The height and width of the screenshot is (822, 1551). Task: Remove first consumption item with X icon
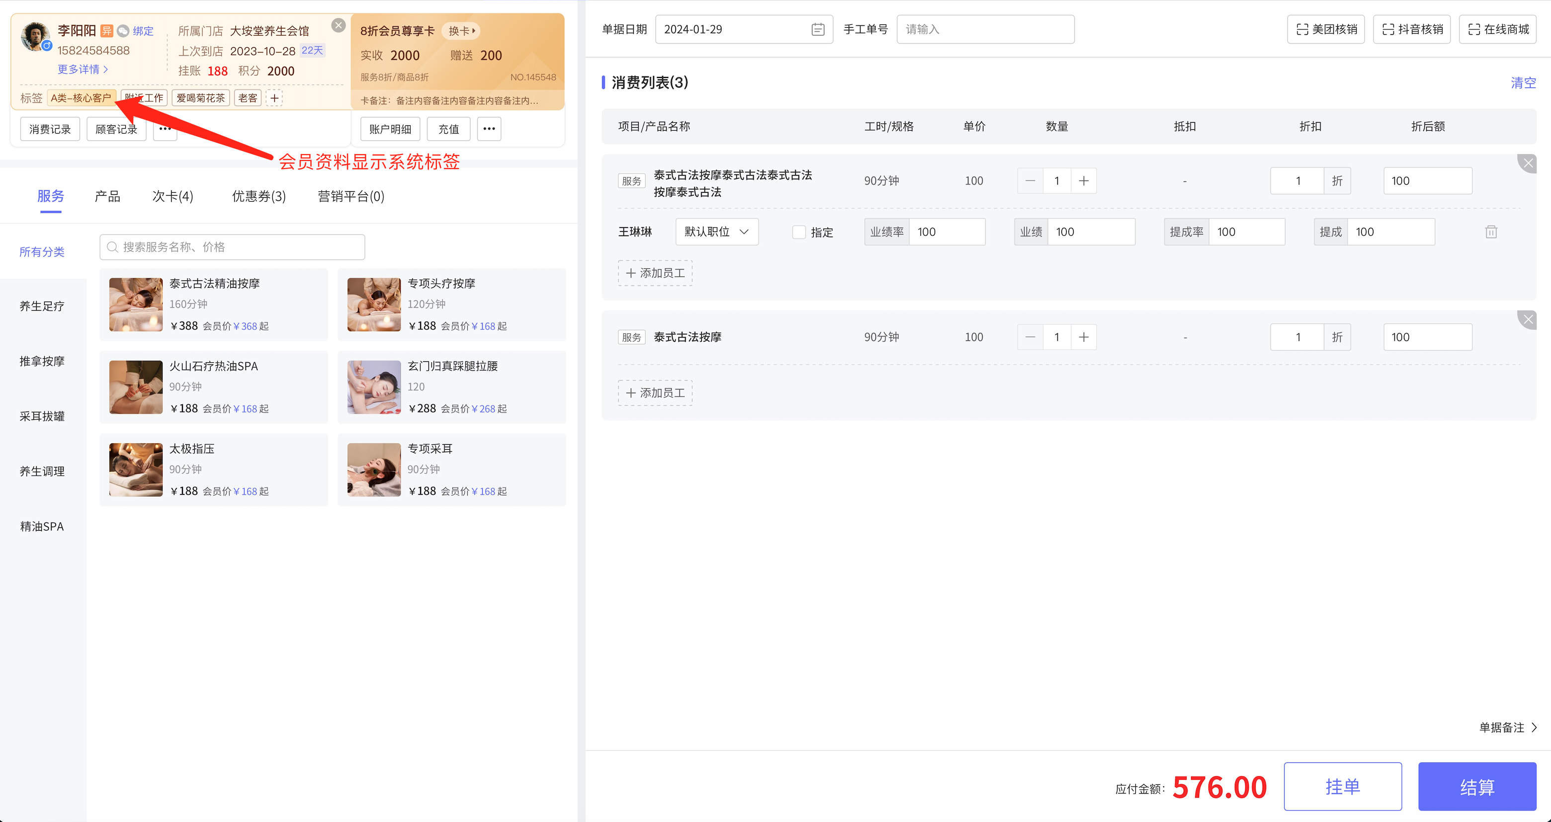click(x=1528, y=163)
